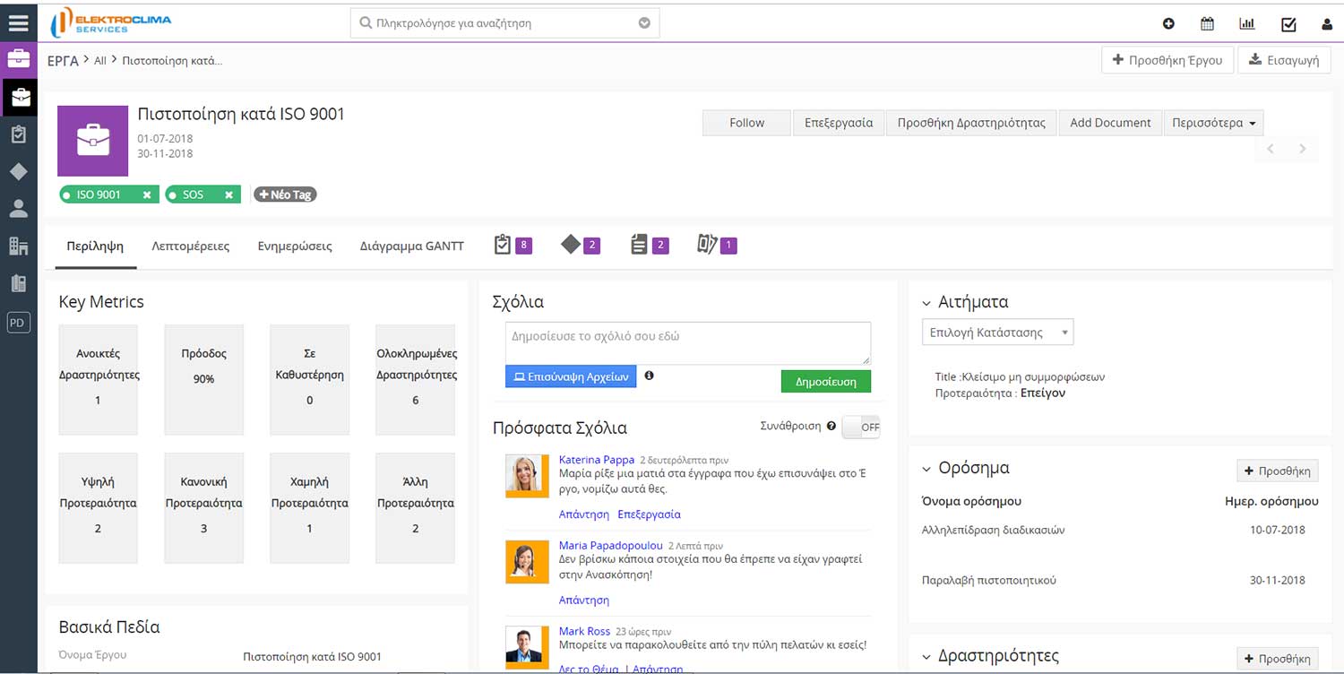The height and width of the screenshot is (674, 1344).
Task: Open the tasks tab with count 8
Action: click(x=513, y=245)
